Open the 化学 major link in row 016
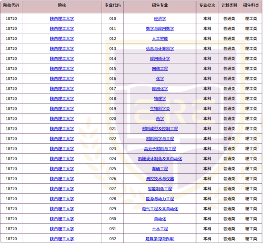263x244 pixels. [160, 78]
